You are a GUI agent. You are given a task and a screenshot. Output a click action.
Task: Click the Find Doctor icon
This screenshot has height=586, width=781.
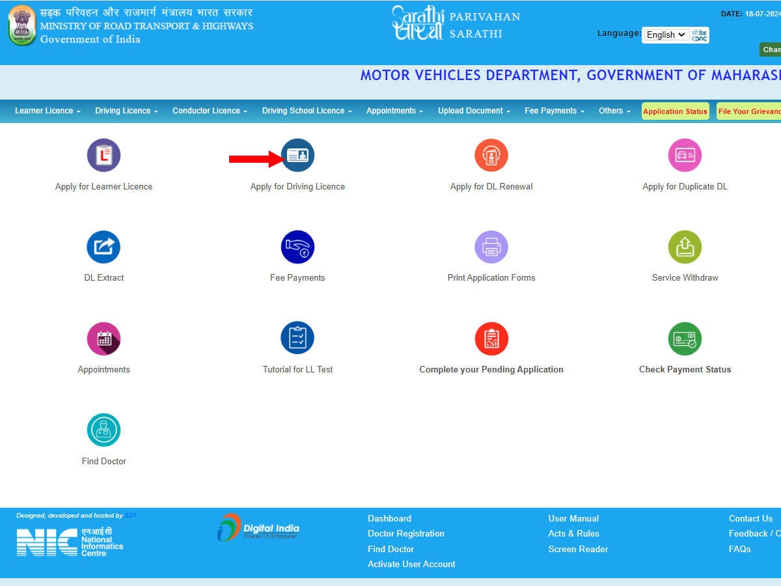(103, 430)
